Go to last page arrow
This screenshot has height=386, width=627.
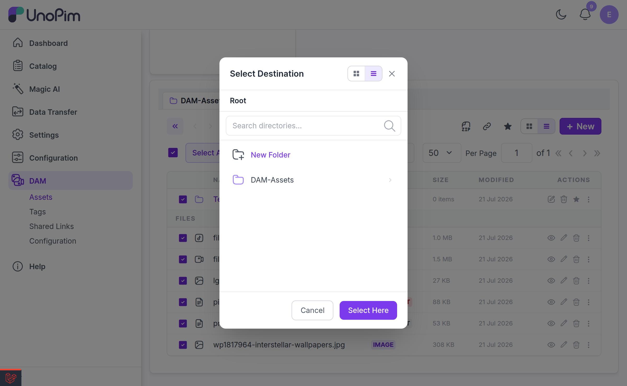pyautogui.click(x=597, y=153)
